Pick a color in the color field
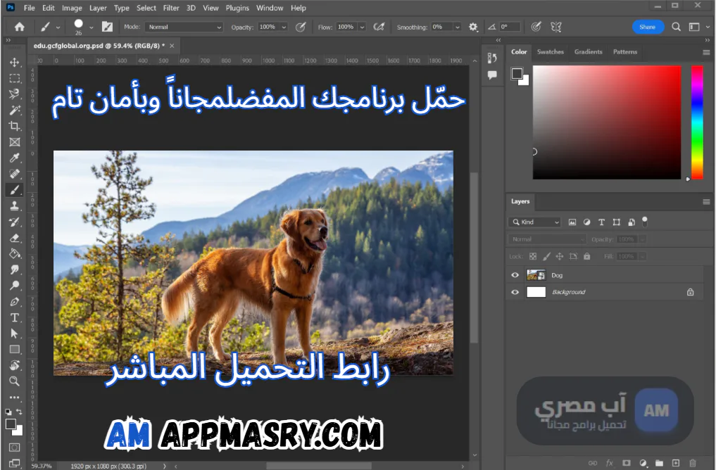This screenshot has height=470, width=716. (607, 122)
